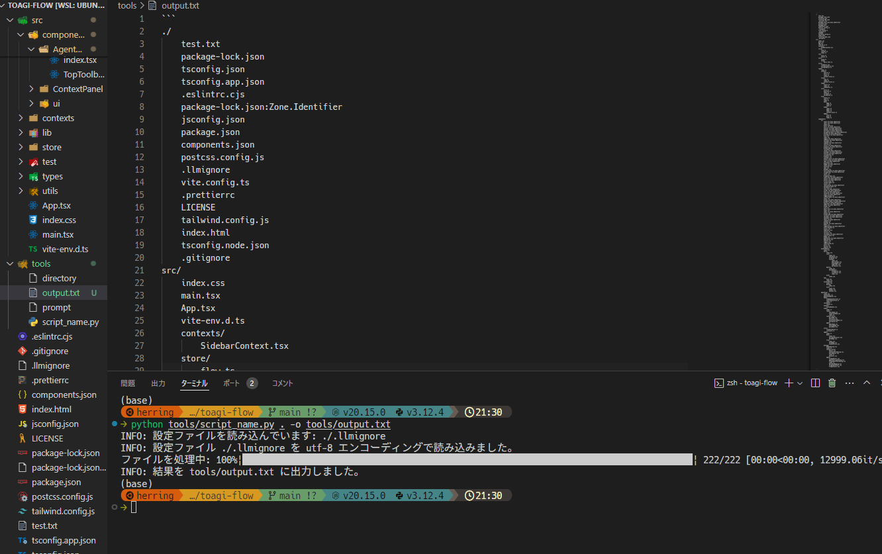Viewport: 882px width, 554px height.
Task: Click the React icon beside App.tsx
Action: pyautogui.click(x=33, y=205)
